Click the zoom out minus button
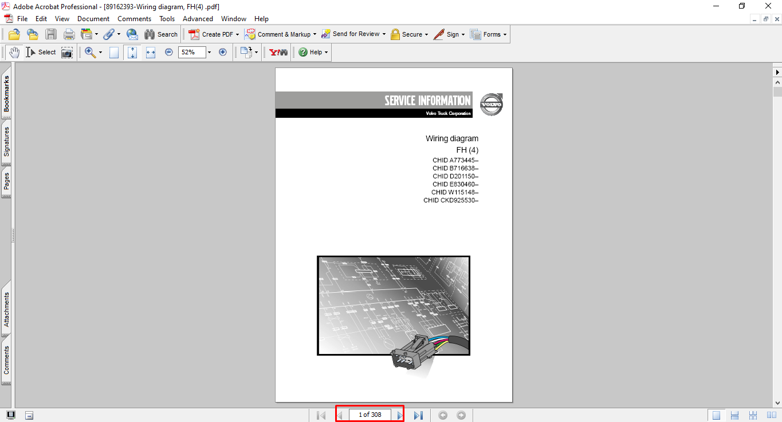This screenshot has width=782, height=422. (x=169, y=52)
